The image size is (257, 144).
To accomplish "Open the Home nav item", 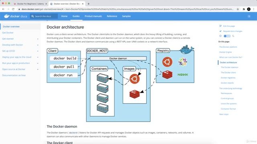I will (64, 16).
